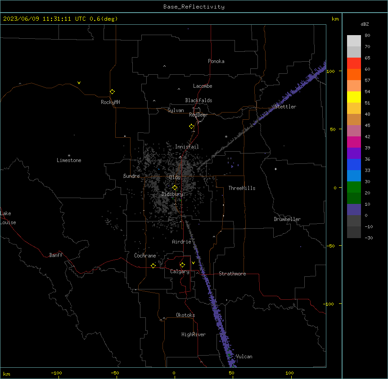Click the Airdrie label
This screenshot has width=388, height=379.
click(181, 242)
